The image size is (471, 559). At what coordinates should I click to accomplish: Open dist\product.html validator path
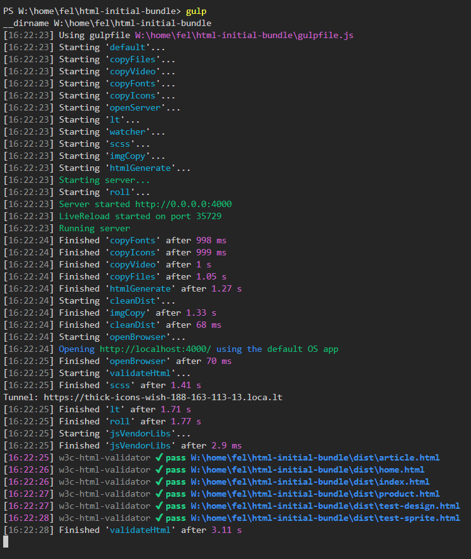pos(315,494)
